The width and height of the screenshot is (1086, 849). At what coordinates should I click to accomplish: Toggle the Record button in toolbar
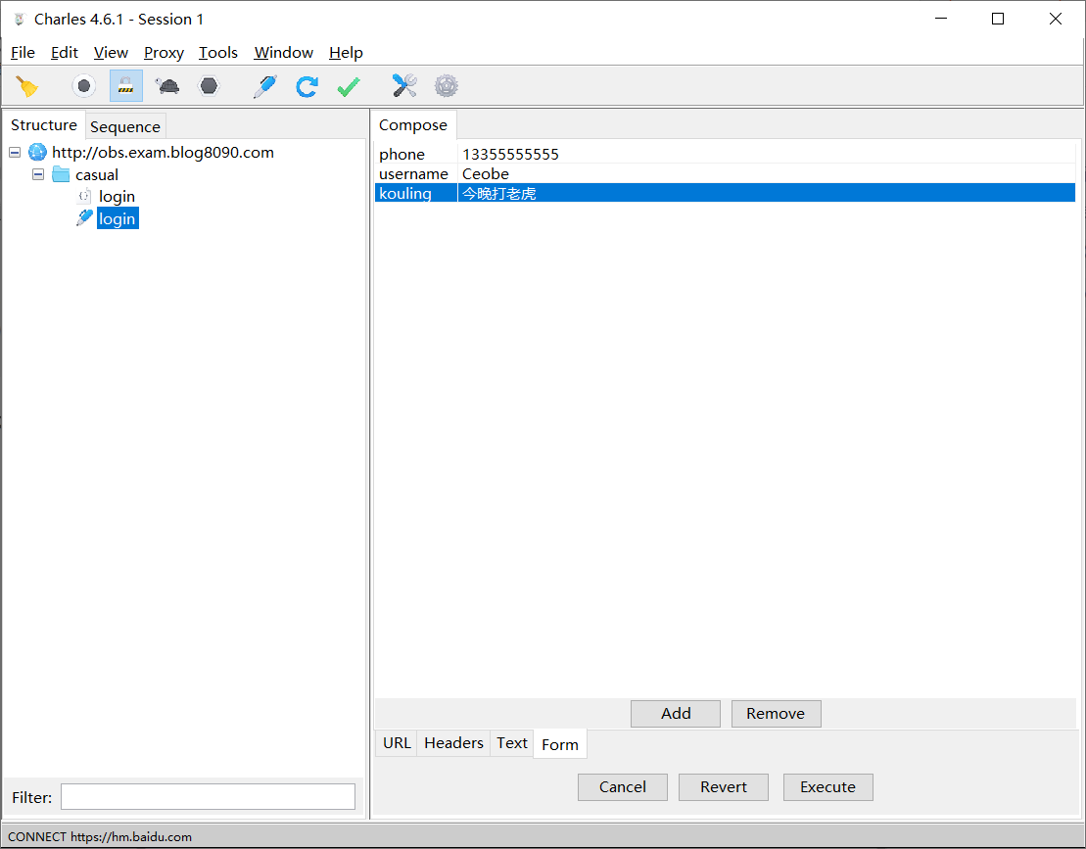coord(84,86)
